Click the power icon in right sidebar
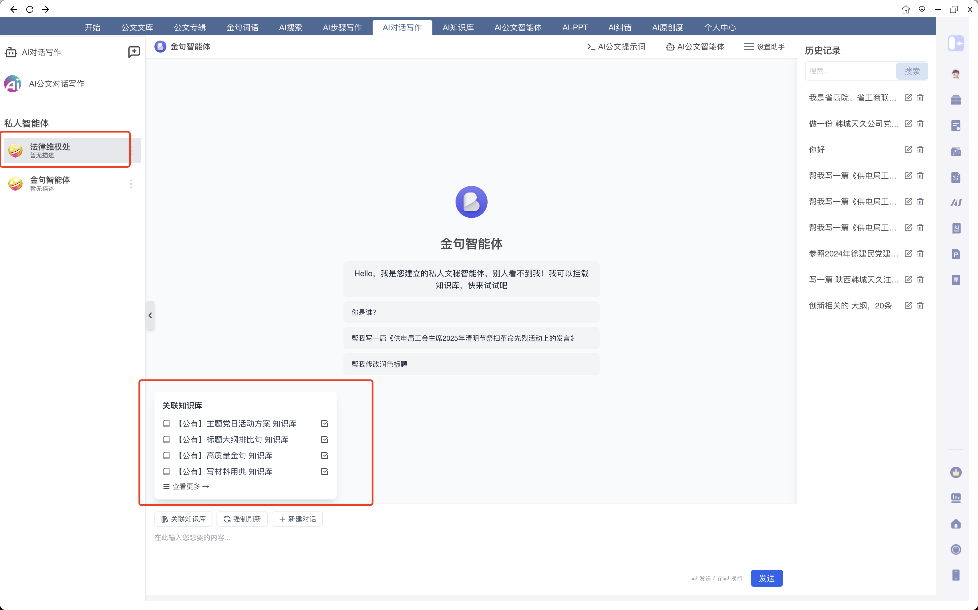Screen dimensions: 978x610 (x=955, y=549)
